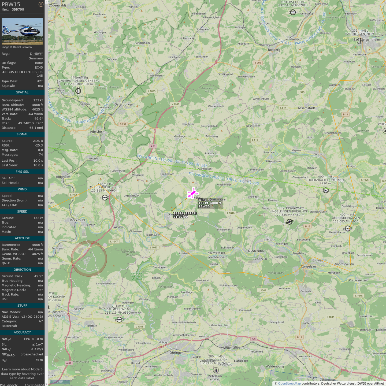This screenshot has height=386, width=386.
Task: Click the Moeckmuehl Korb airfield icon
Action: pyautogui.click(x=105, y=198)
